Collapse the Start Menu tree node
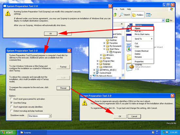Image resolution: width=180 pixels, height=135 pixels. click(104, 49)
